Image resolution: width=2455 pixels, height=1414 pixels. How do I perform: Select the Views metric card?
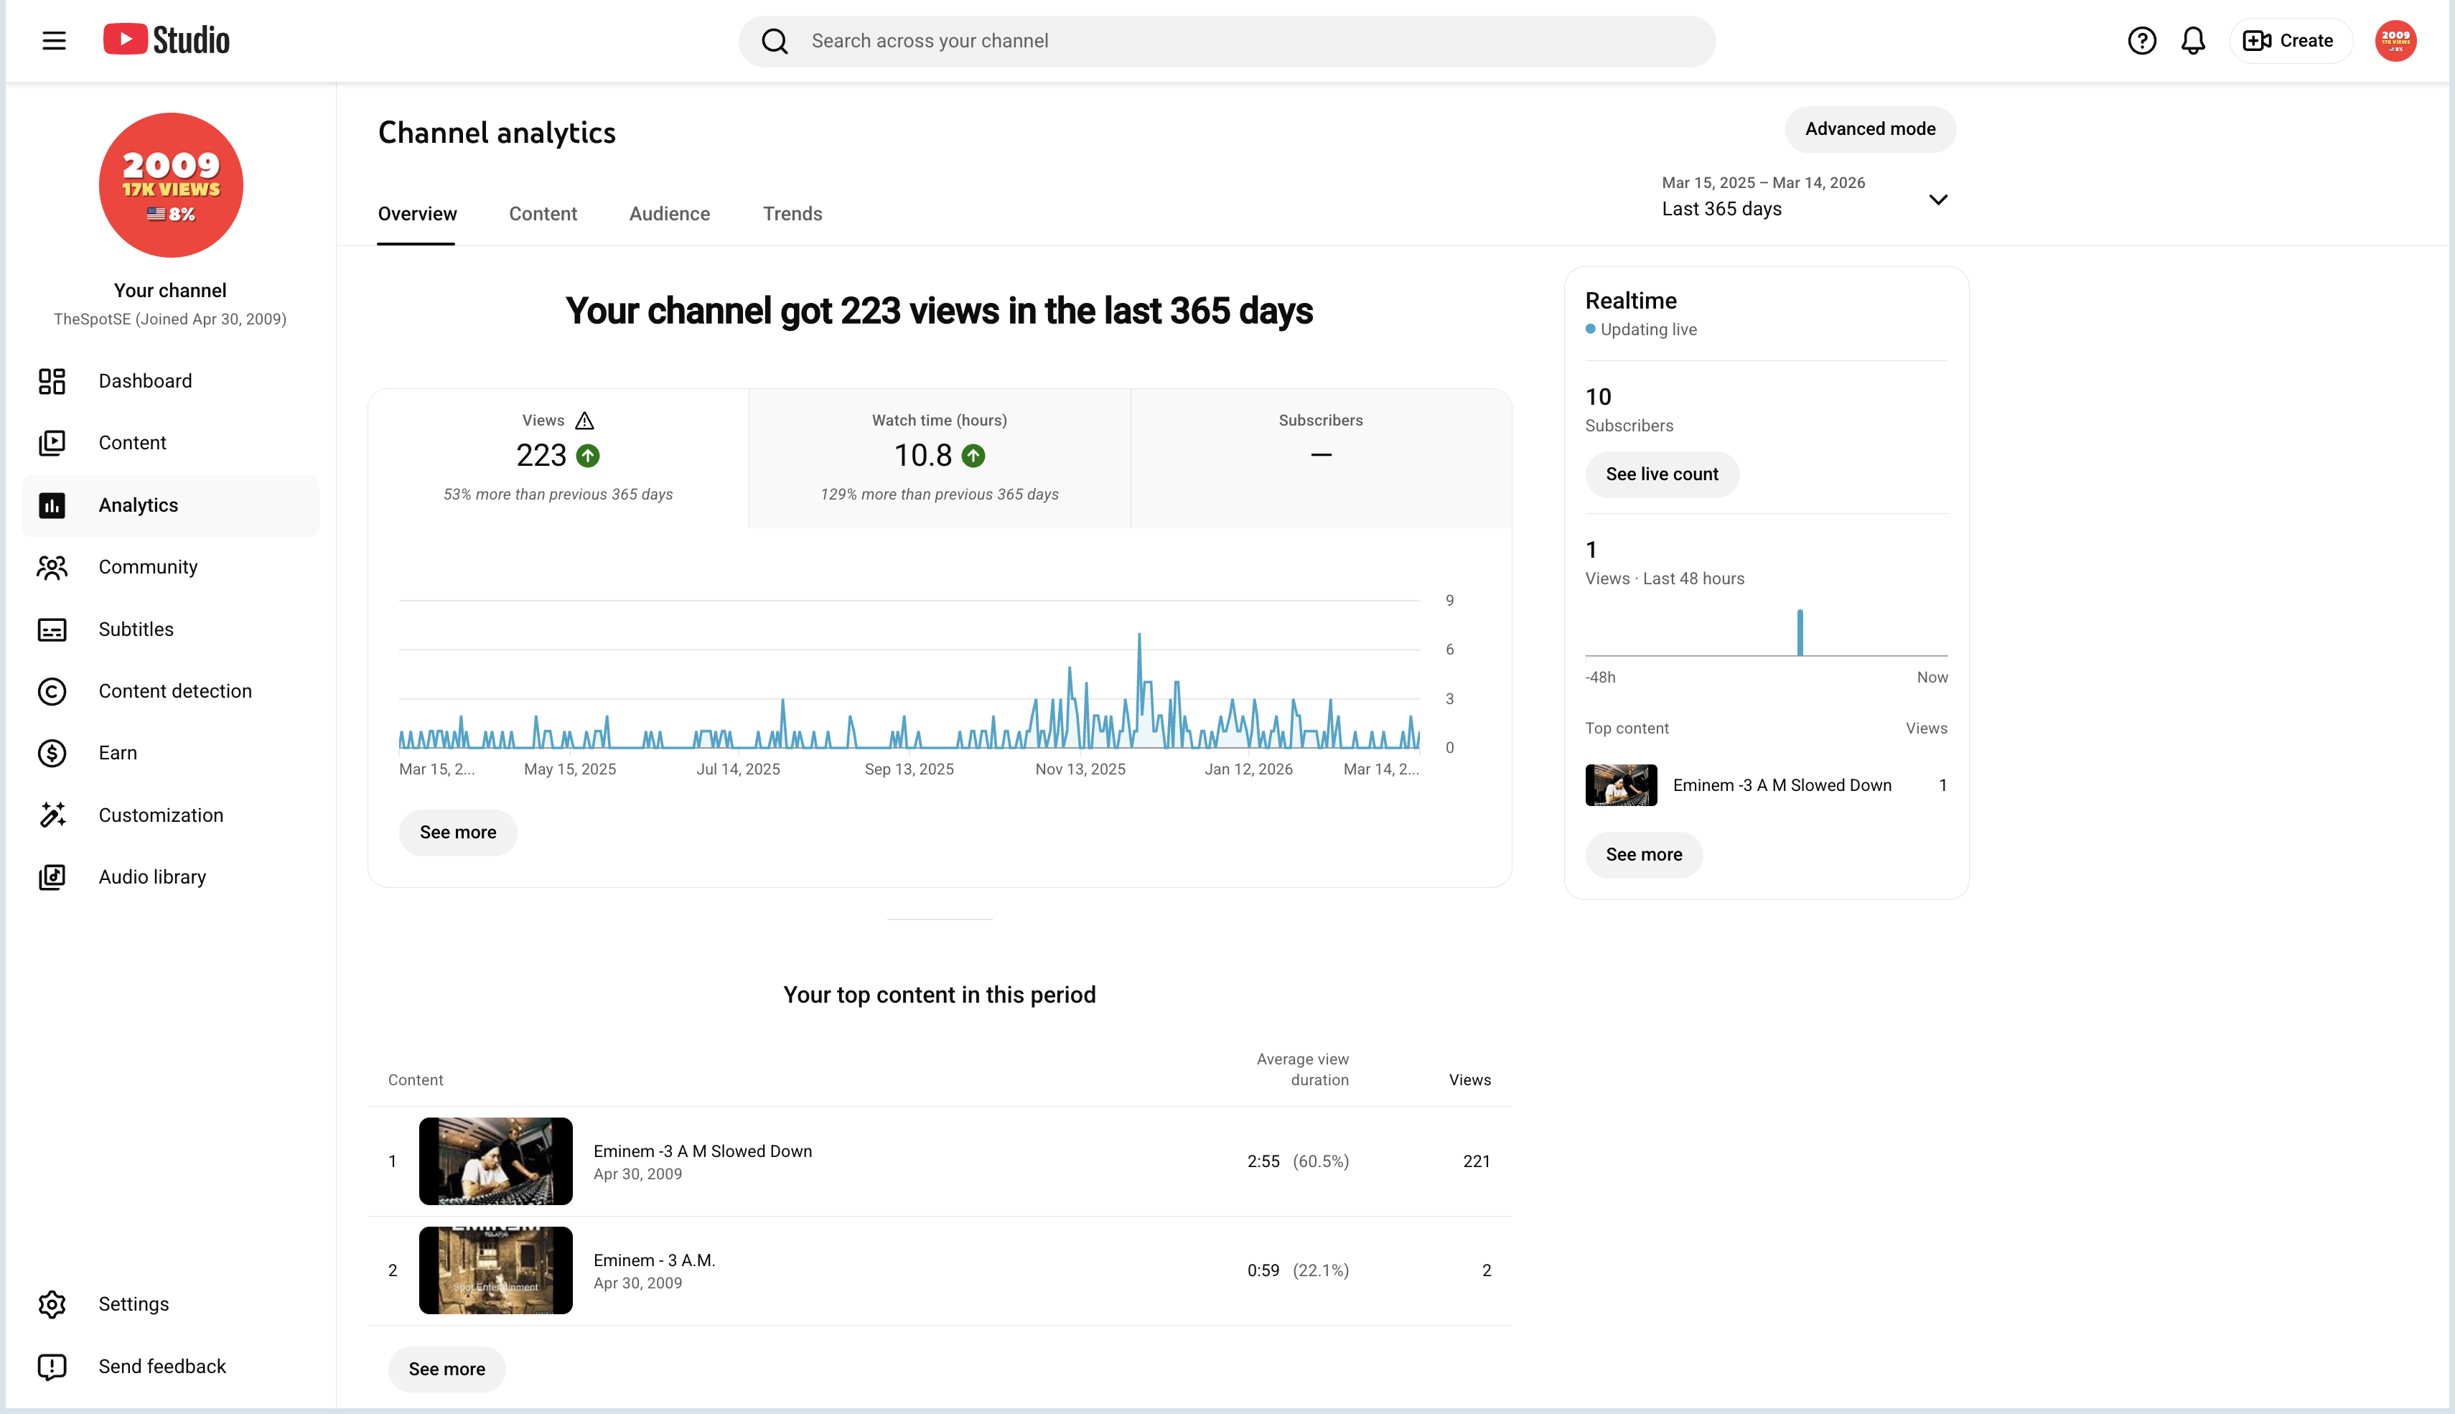[x=558, y=459]
